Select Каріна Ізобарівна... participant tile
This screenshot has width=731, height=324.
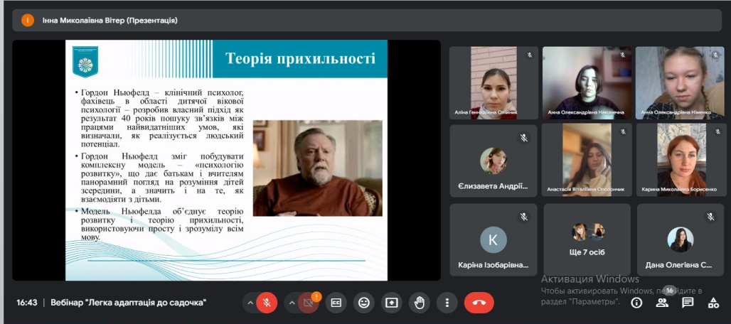click(x=493, y=239)
